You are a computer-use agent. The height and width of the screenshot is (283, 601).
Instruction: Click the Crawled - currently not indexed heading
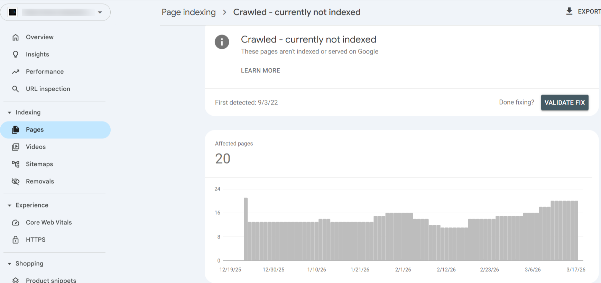308,39
